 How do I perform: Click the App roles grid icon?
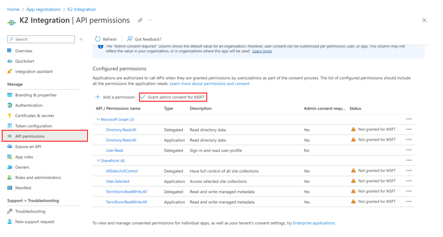pyautogui.click(x=10, y=157)
